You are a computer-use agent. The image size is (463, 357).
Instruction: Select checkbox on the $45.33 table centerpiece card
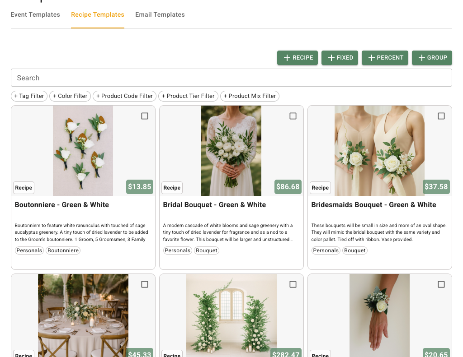tap(145, 284)
